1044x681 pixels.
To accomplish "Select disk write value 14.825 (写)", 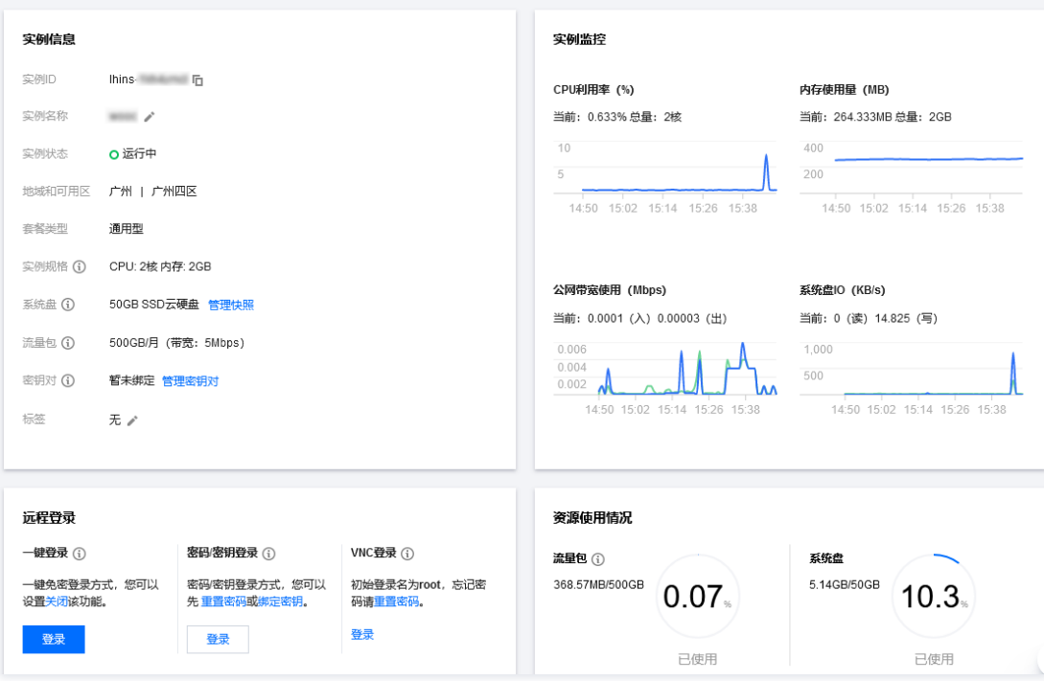I will [x=906, y=319].
